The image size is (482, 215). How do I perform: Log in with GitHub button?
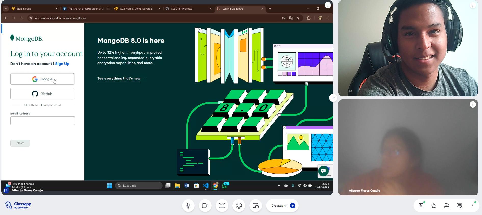point(42,94)
